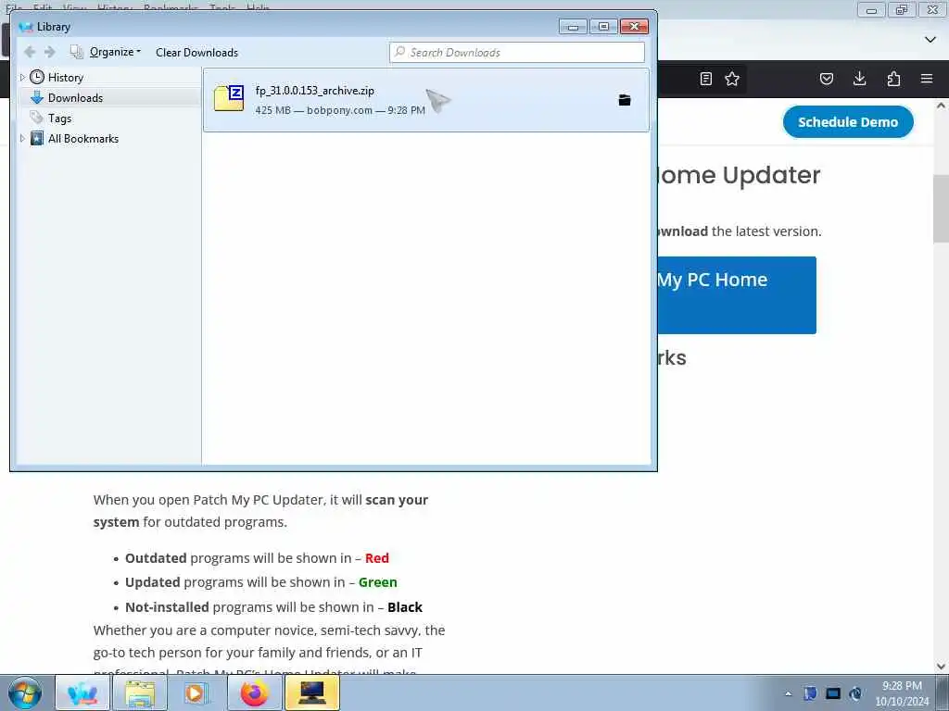949x711 pixels.
Task: Click the Save to Pocket icon
Action: (827, 79)
